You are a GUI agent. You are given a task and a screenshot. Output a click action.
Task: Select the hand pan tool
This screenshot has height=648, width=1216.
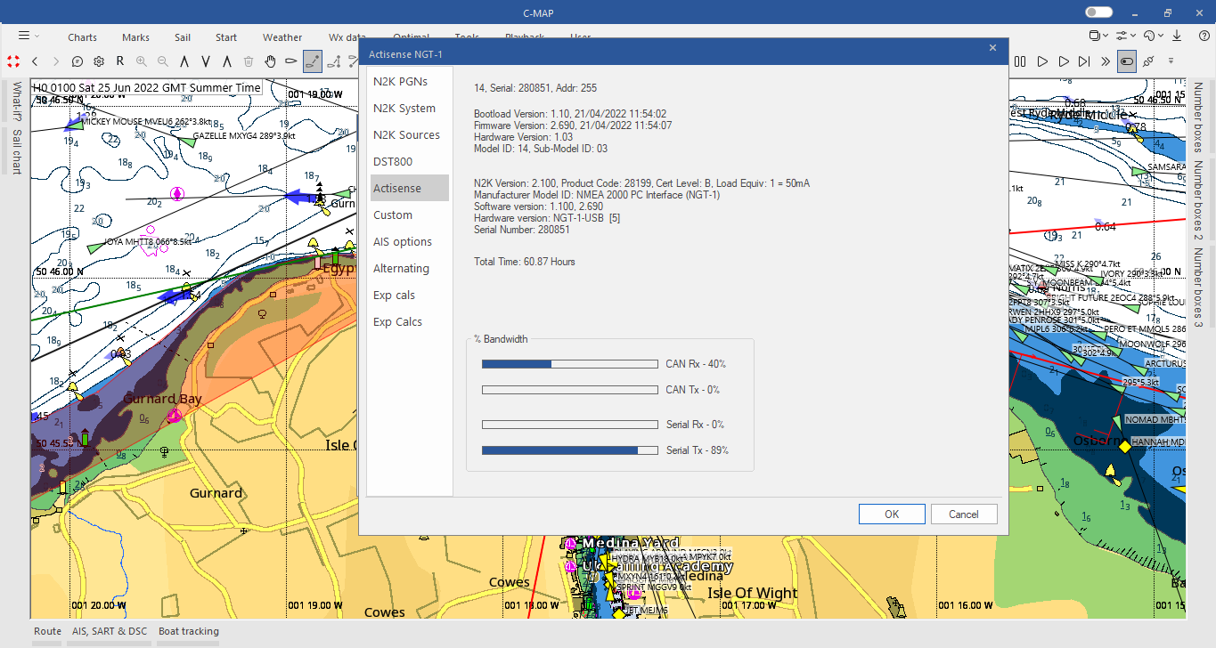(x=270, y=61)
